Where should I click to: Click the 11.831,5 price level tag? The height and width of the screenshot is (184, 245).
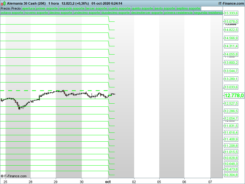(231, 126)
